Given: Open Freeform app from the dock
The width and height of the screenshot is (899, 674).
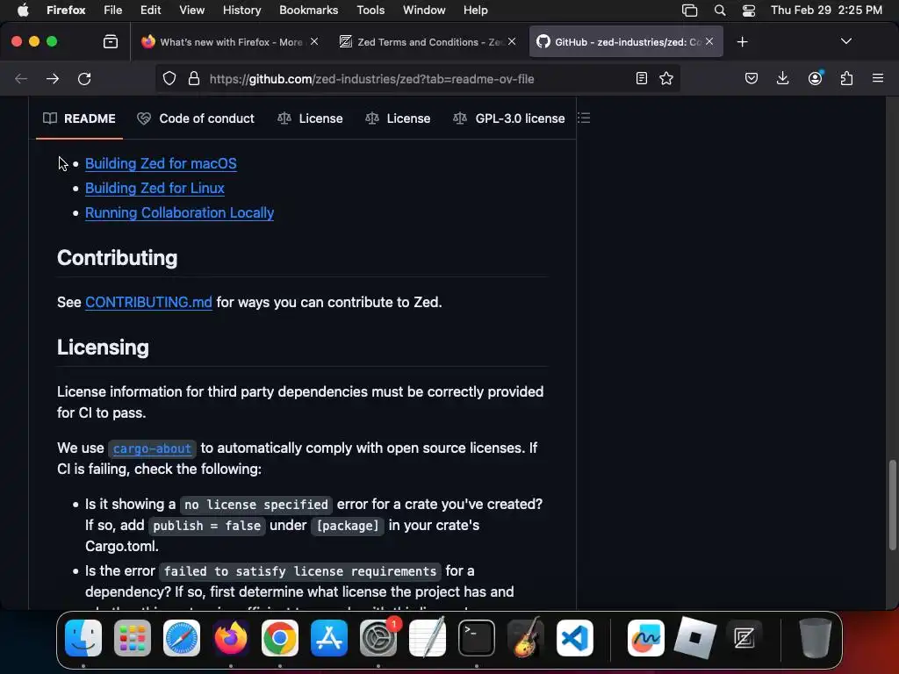Looking at the screenshot, I should (646, 638).
